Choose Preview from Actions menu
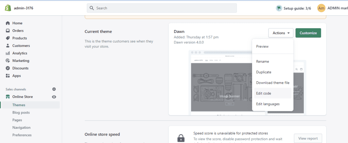This screenshot has width=348, height=143. click(273, 47)
